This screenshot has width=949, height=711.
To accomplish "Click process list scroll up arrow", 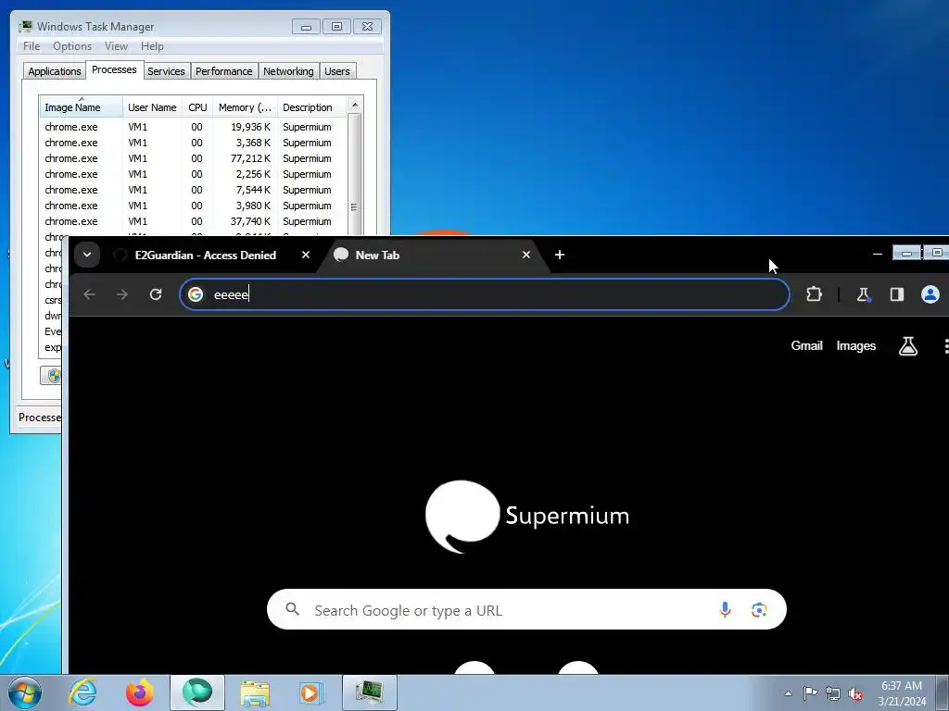I will (355, 105).
